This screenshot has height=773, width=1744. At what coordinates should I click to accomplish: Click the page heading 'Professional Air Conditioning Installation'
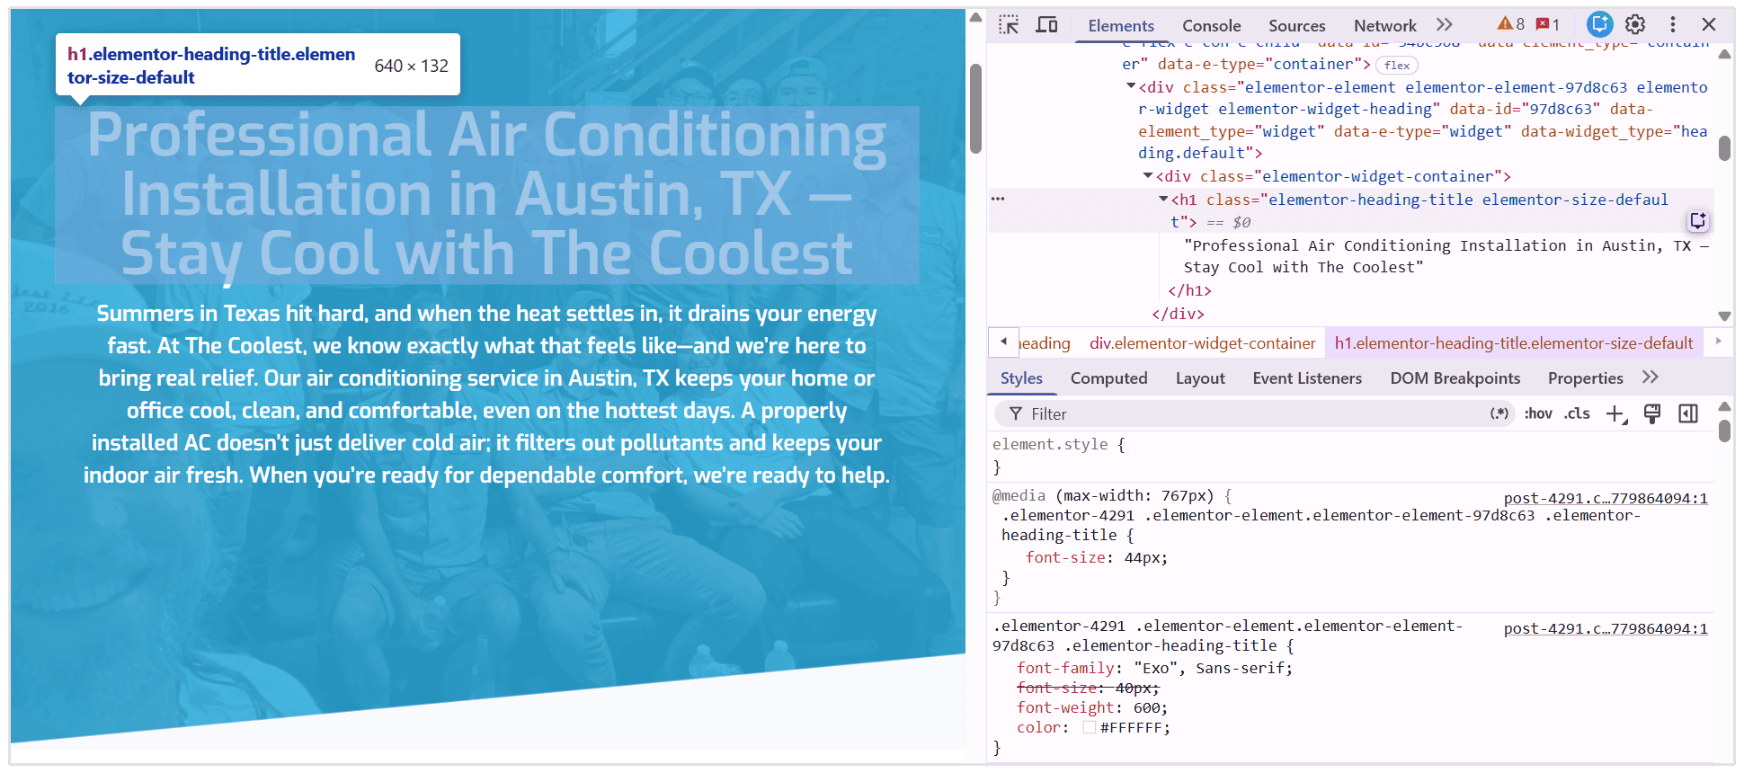pyautogui.click(x=486, y=194)
